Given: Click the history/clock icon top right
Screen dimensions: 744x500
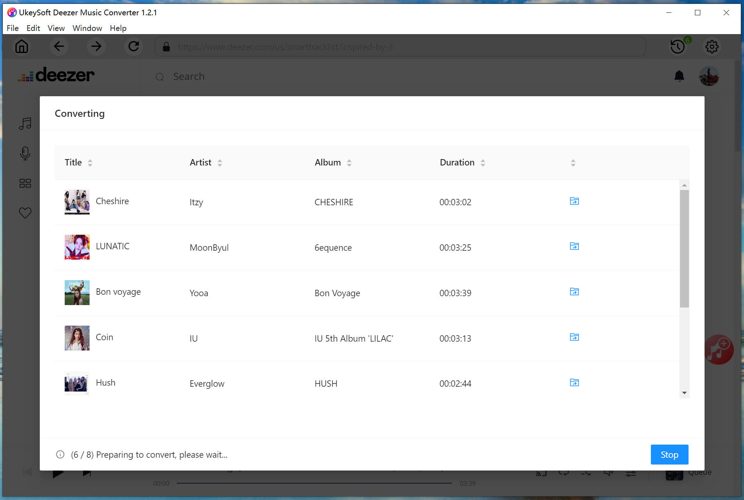Looking at the screenshot, I should (678, 46).
